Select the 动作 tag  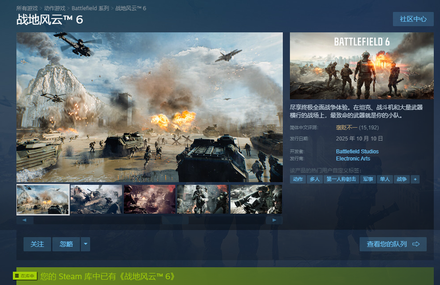tap(298, 180)
